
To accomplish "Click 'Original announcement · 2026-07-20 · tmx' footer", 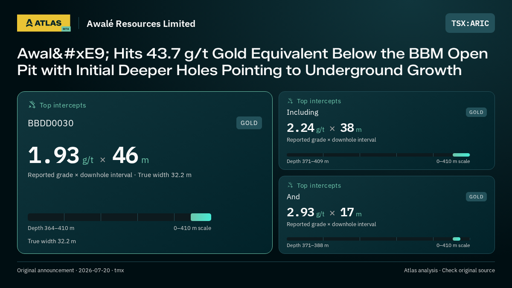I will pyautogui.click(x=70, y=270).
